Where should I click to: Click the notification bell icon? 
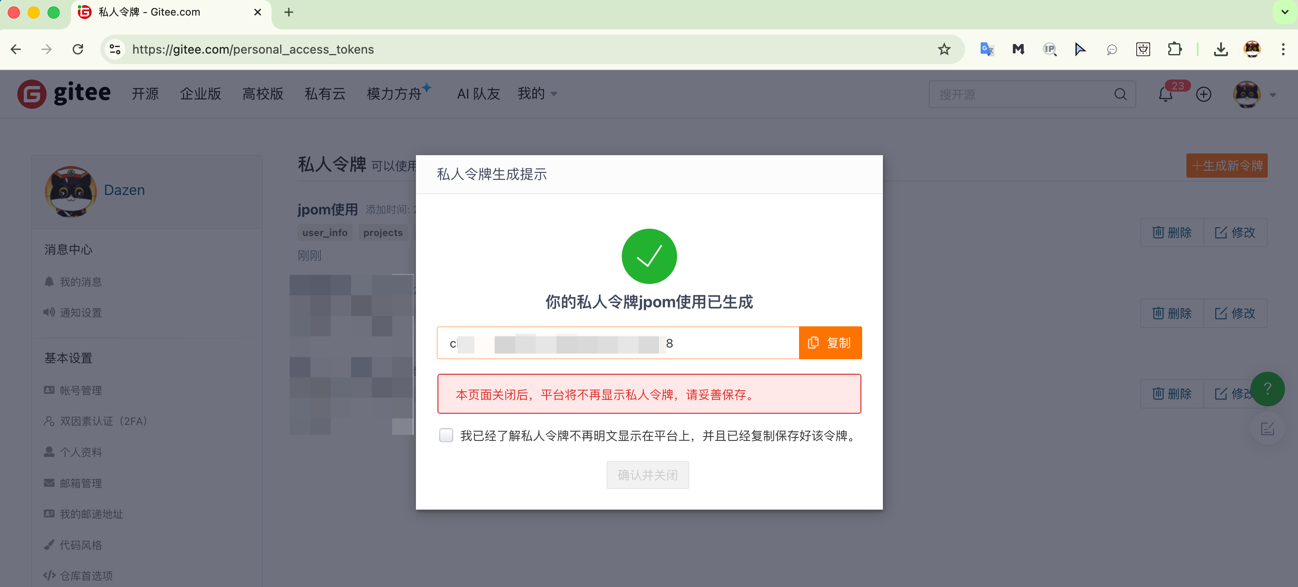pyautogui.click(x=1165, y=94)
